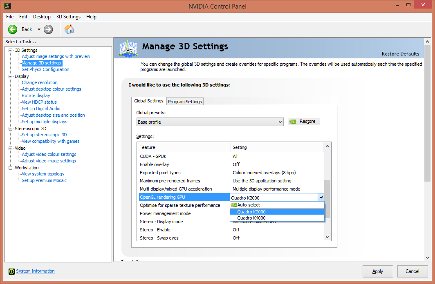Click the main panel scroll down arrow
The height and width of the screenshot is (284, 435).
pos(427,258)
